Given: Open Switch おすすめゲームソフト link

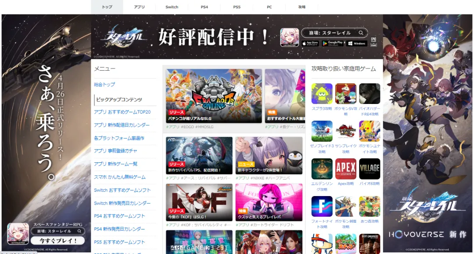Looking at the screenshot, I should [x=122, y=190].
